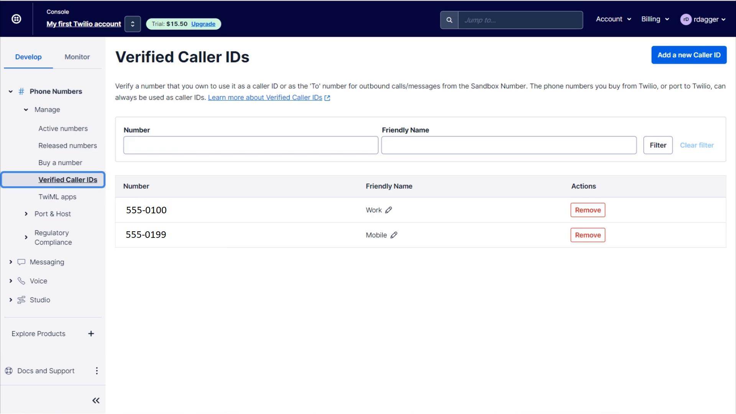
Task: Click the Jump to search box
Action: (x=520, y=20)
